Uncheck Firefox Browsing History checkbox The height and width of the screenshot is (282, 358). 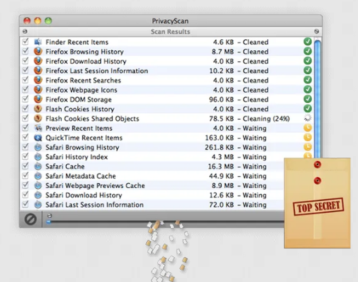pyautogui.click(x=25, y=51)
